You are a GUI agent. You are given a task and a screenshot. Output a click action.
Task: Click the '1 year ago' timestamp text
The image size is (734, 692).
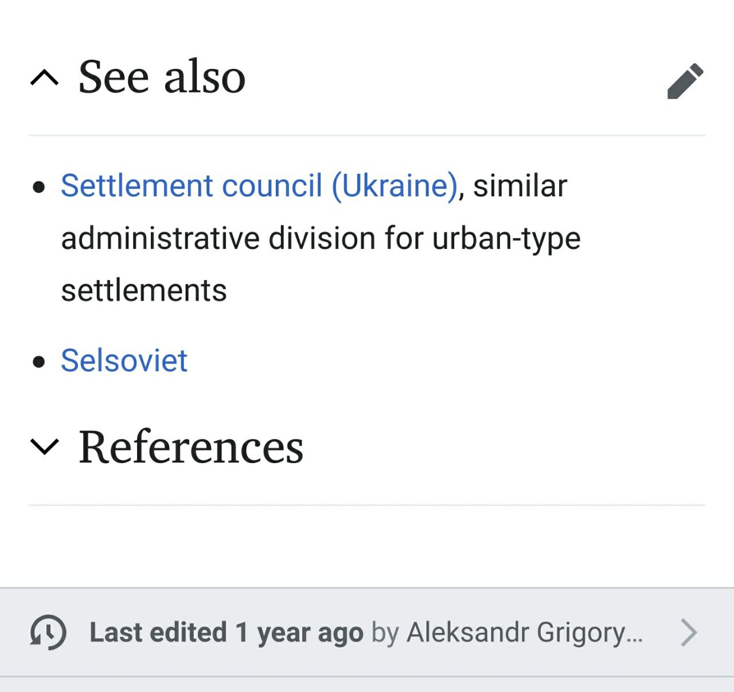click(299, 633)
